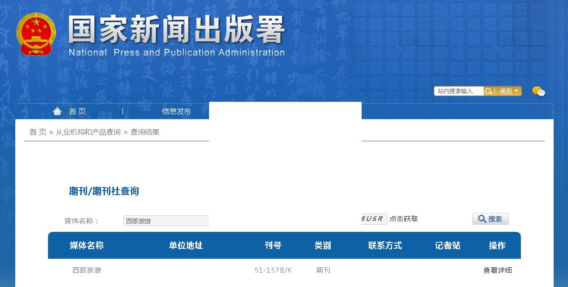Click the 媒体名称 input containing 西部旅游
This screenshot has width=568, height=287.
point(166,220)
